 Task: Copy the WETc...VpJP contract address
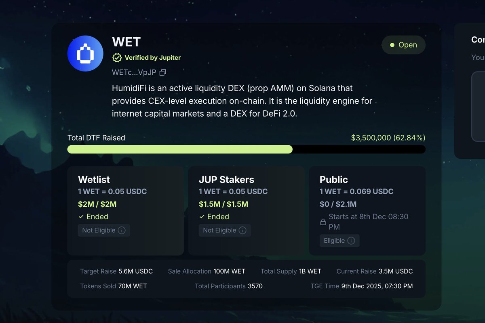point(162,73)
